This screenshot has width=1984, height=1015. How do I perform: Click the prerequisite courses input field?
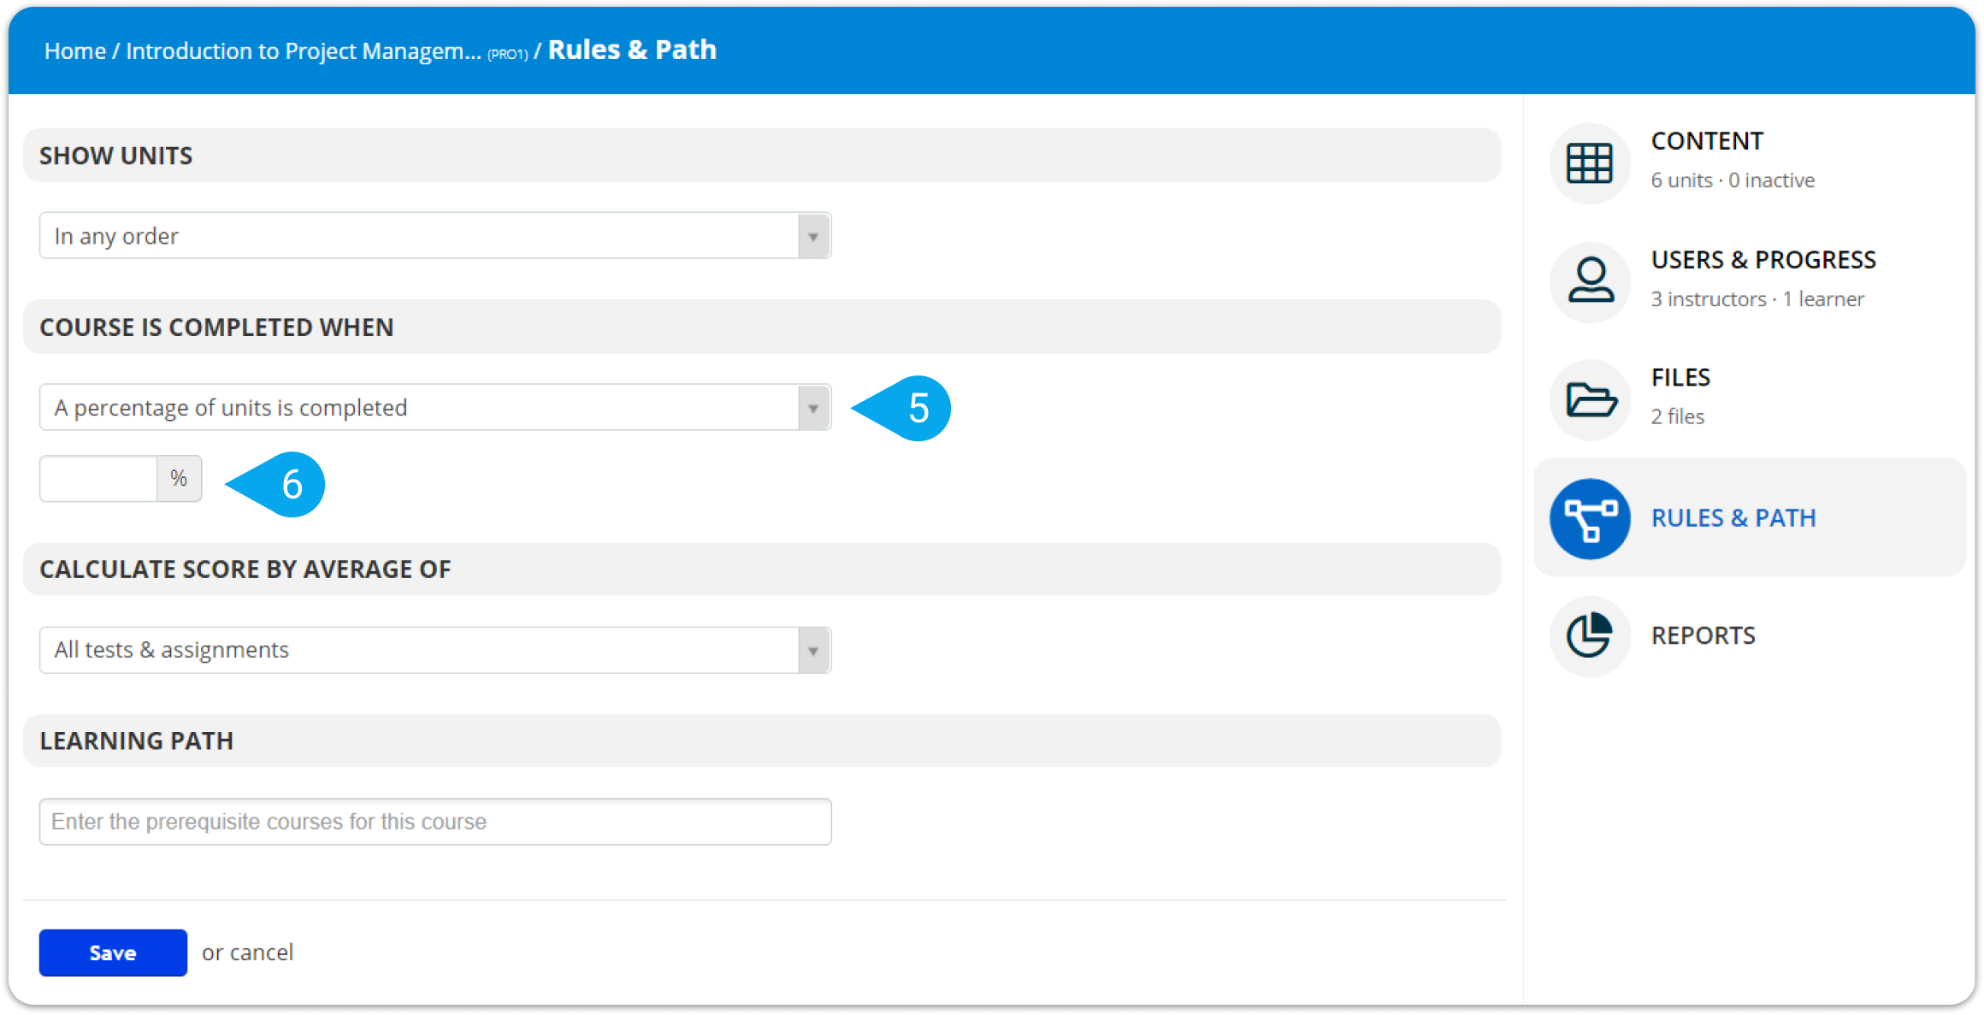click(435, 822)
